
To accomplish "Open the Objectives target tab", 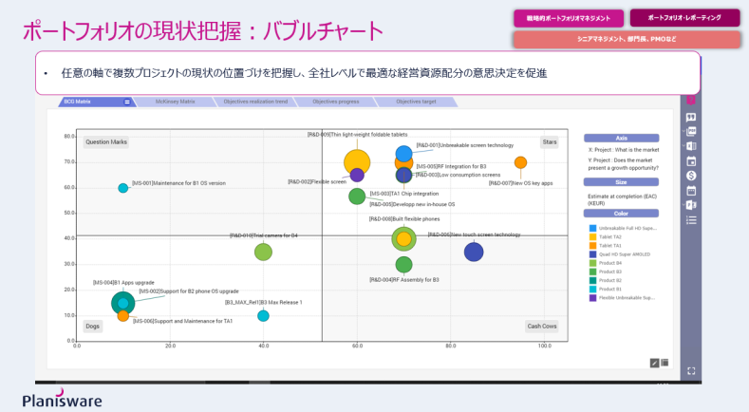I will pos(416,102).
